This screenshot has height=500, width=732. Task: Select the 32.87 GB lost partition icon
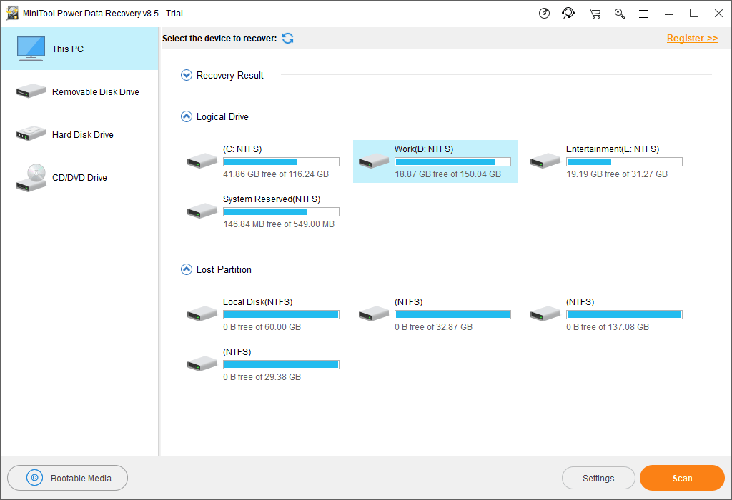(374, 314)
